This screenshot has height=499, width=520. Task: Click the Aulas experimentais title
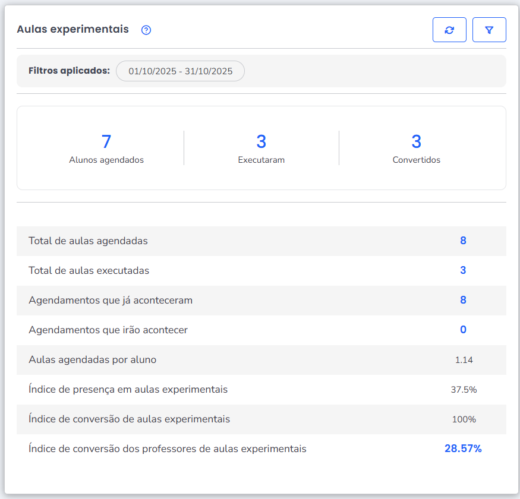tap(73, 29)
